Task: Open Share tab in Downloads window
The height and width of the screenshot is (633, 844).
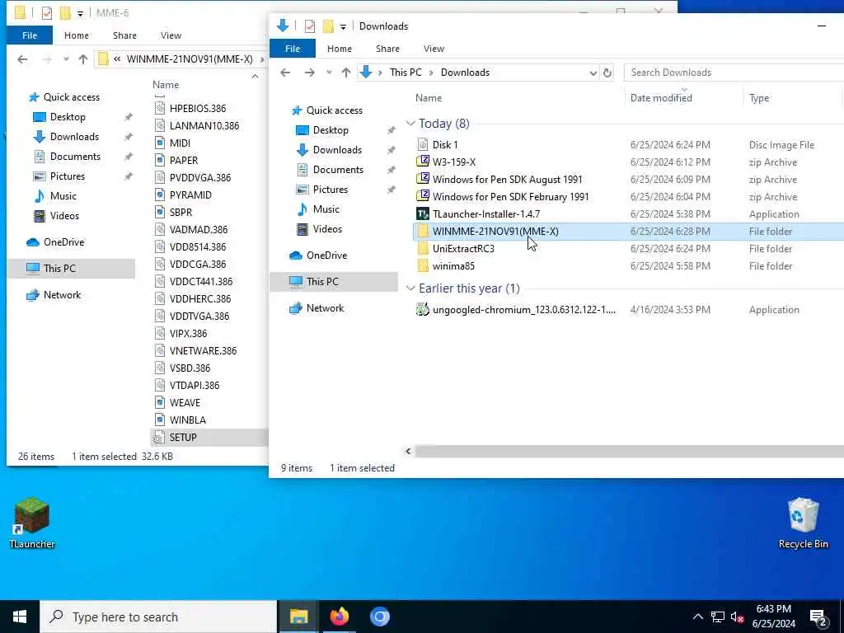Action: 387,49
